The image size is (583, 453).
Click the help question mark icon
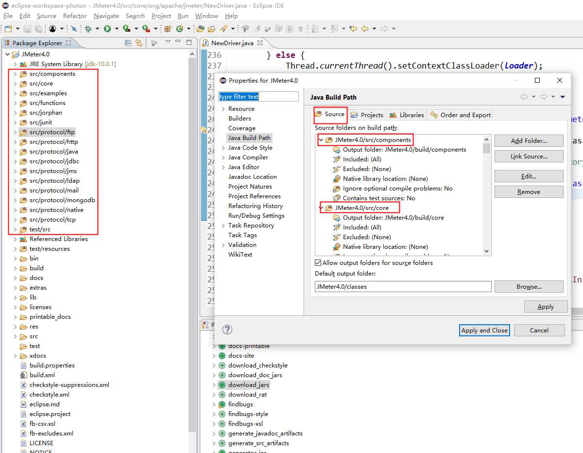pyautogui.click(x=227, y=330)
